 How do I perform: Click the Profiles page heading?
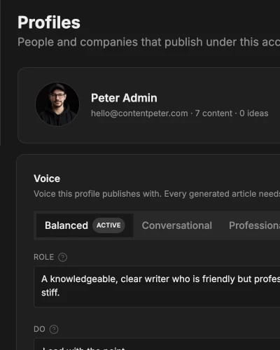tap(49, 22)
